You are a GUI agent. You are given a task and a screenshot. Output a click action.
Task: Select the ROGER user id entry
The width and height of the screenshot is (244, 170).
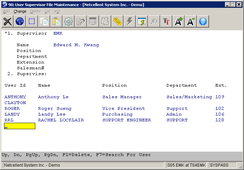click(12, 108)
